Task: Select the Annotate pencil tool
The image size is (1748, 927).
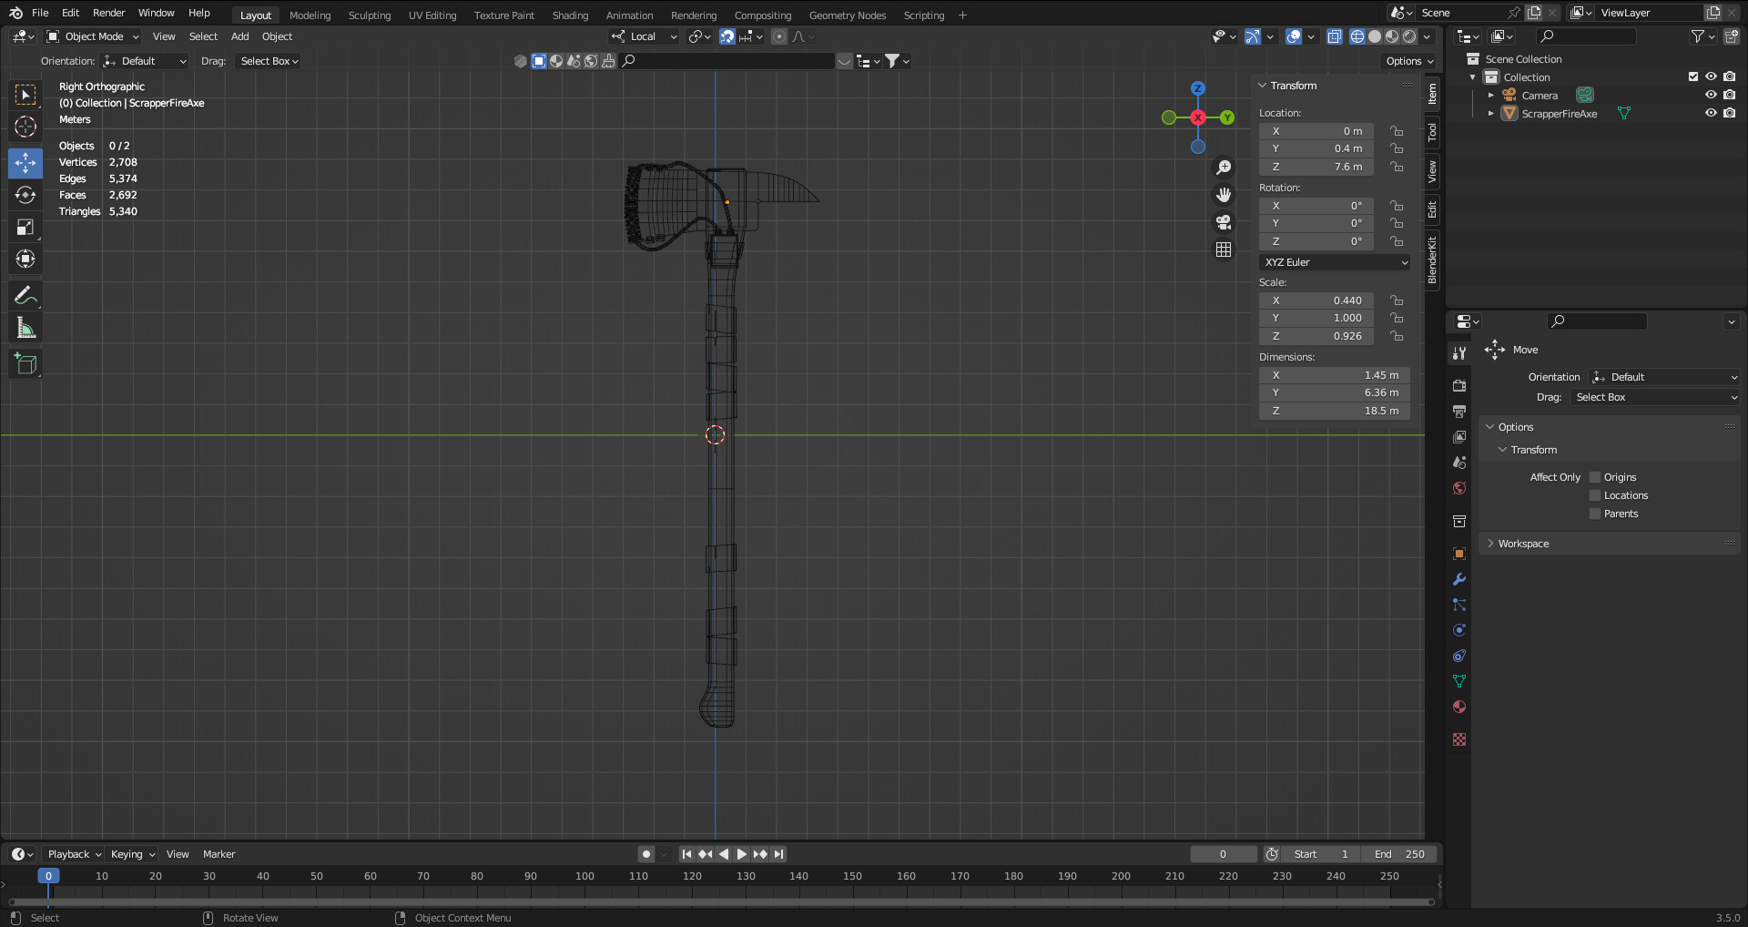Action: 25,296
